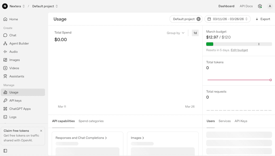The image size is (275, 156).
Task: Open ChatGPT Apps from the sidebar
Action: coord(23,109)
